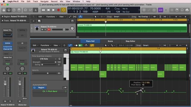Open Quick Help question mark icon

14,10
